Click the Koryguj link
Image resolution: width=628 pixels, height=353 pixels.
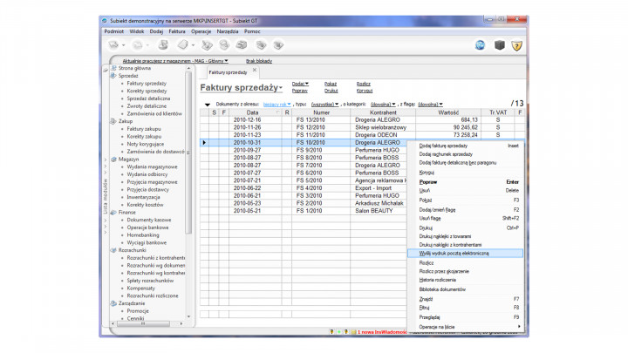pos(365,91)
